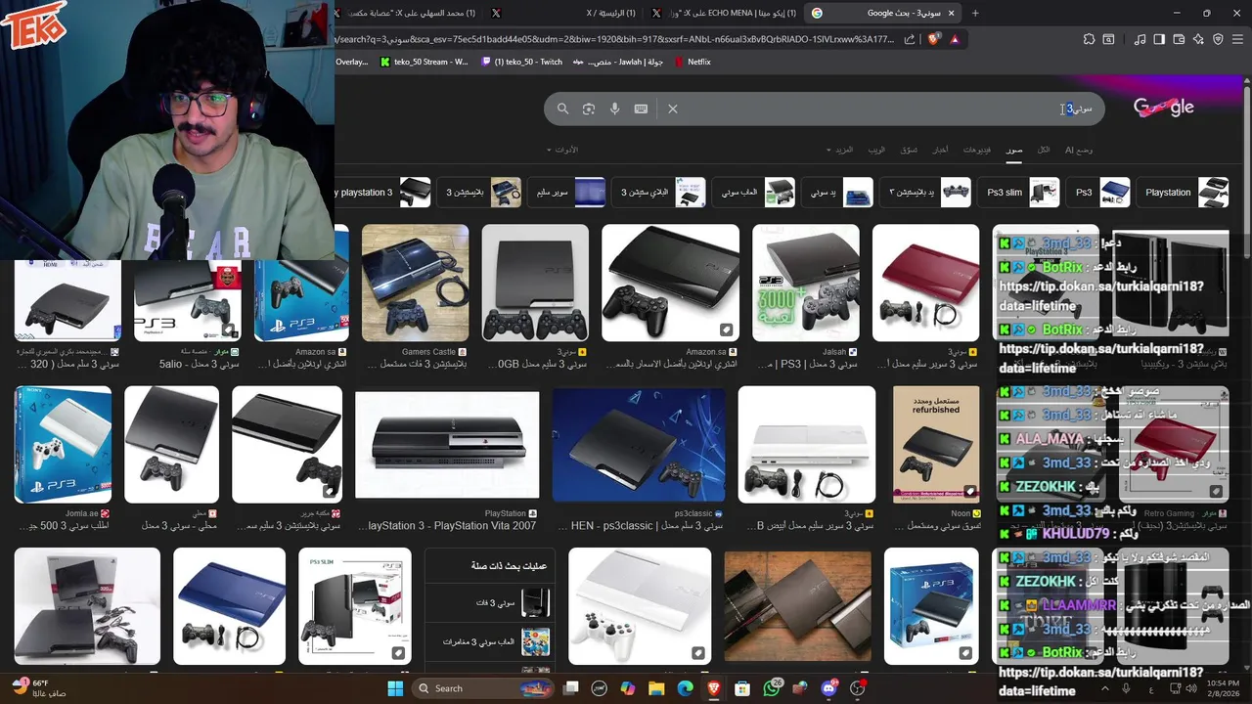
Task: Select the الكل search results tab
Action: pos(1044,150)
